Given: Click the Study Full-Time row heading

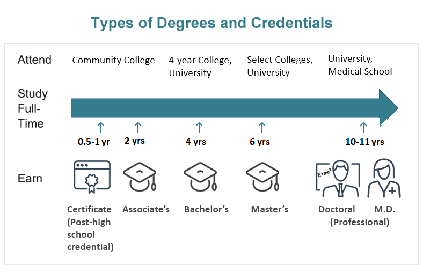Looking at the screenshot, I should pos(33,108).
